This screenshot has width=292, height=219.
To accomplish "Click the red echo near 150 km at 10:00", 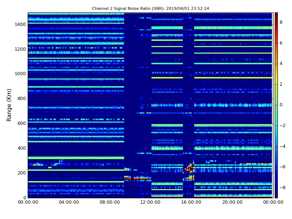I will 127,178.
